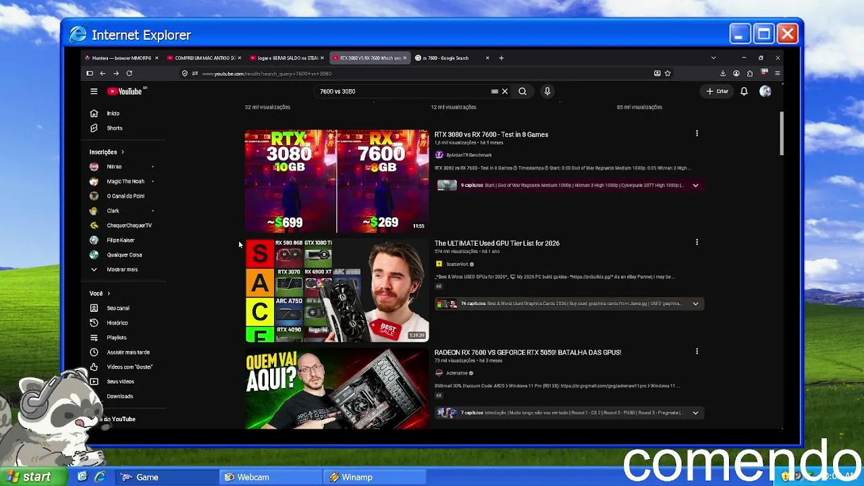This screenshot has height=486, width=864.
Task: Expand chapters for Used GPU Tier List video
Action: click(695, 304)
